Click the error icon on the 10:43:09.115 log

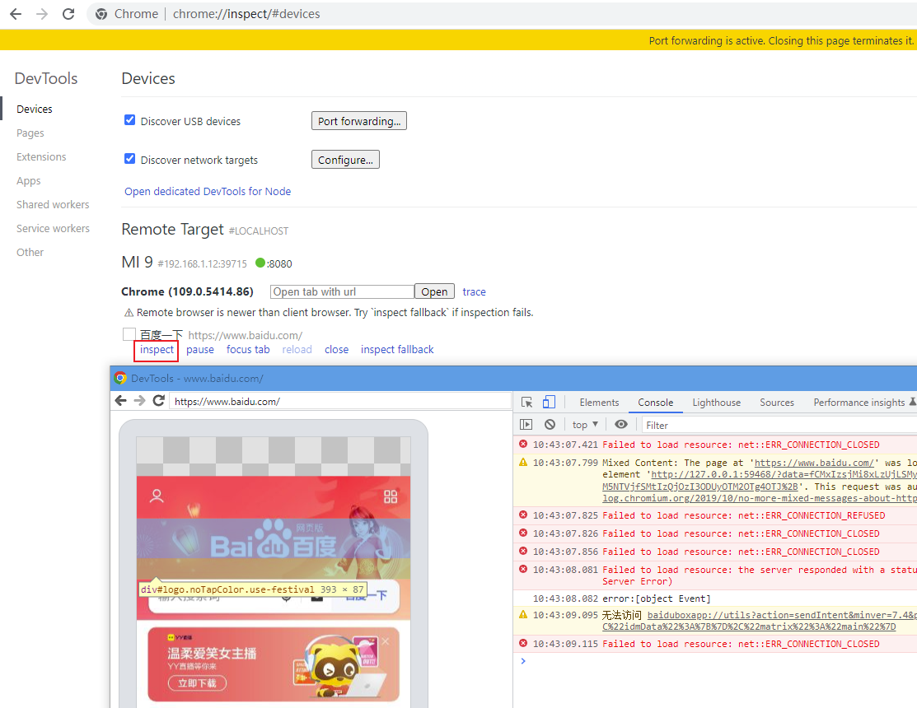pos(523,643)
